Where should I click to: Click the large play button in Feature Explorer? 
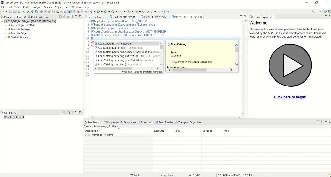[x=290, y=65]
